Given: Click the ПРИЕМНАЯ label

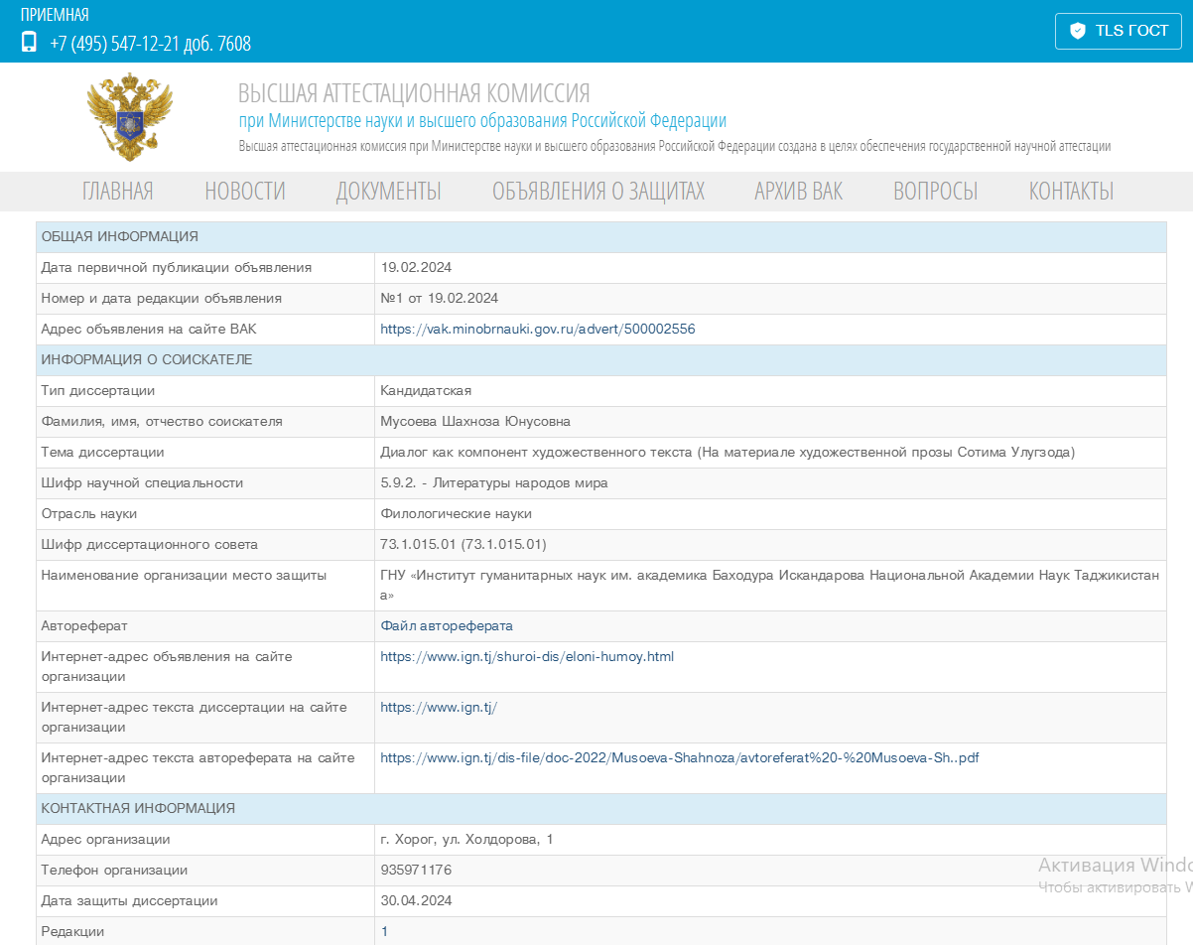Looking at the screenshot, I should pos(55,15).
